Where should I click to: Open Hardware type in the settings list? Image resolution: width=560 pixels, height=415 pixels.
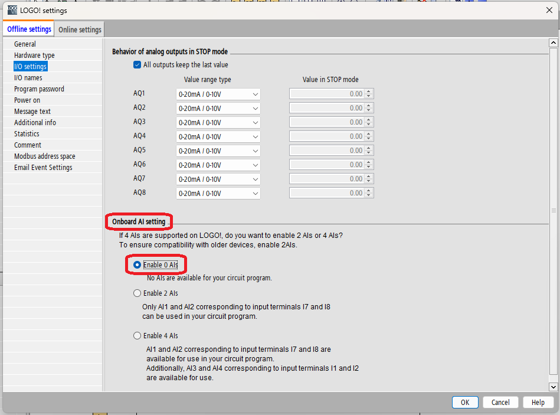click(x=34, y=55)
